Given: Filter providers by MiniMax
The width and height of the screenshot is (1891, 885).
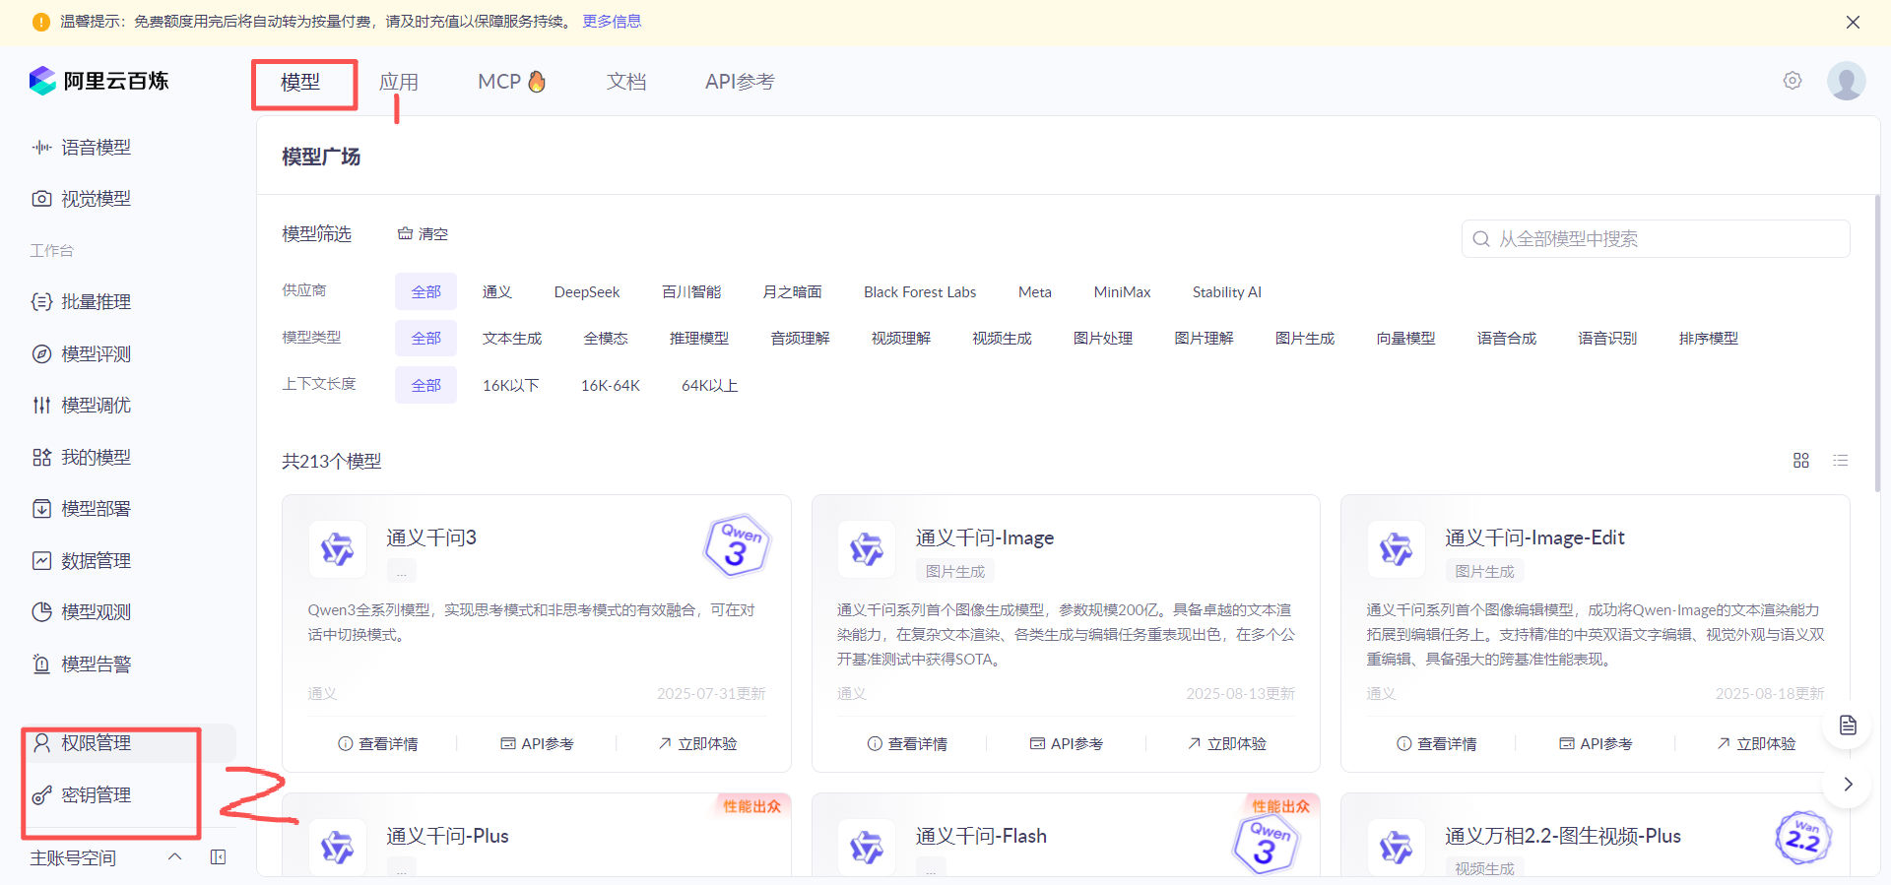Looking at the screenshot, I should click(1122, 292).
